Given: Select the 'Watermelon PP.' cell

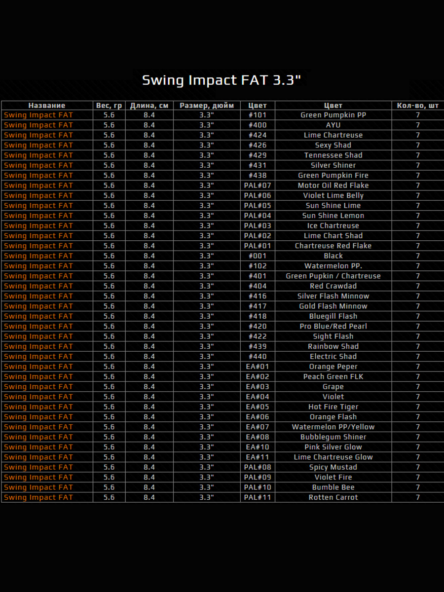Looking at the screenshot, I should click(x=333, y=266).
